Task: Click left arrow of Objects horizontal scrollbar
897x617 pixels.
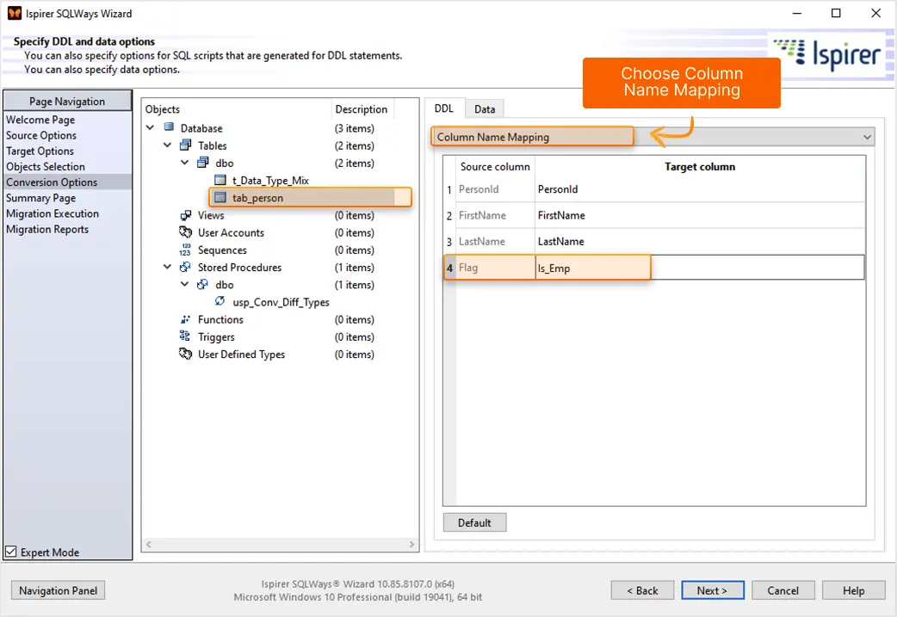Action: 149,545
